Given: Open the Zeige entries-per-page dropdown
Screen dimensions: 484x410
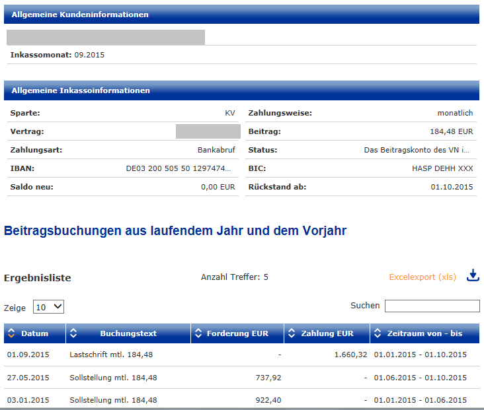Looking at the screenshot, I should (x=48, y=307).
